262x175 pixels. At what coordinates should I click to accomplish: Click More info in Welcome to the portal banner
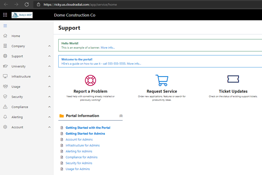click(x=134, y=64)
